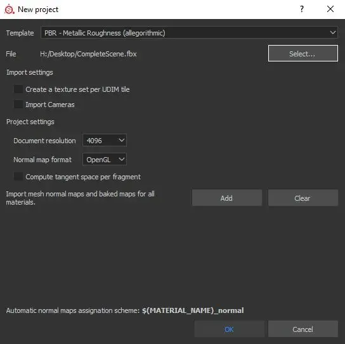Toggle Compute tangent space per fragment
The height and width of the screenshot is (344, 345).
[18, 177]
